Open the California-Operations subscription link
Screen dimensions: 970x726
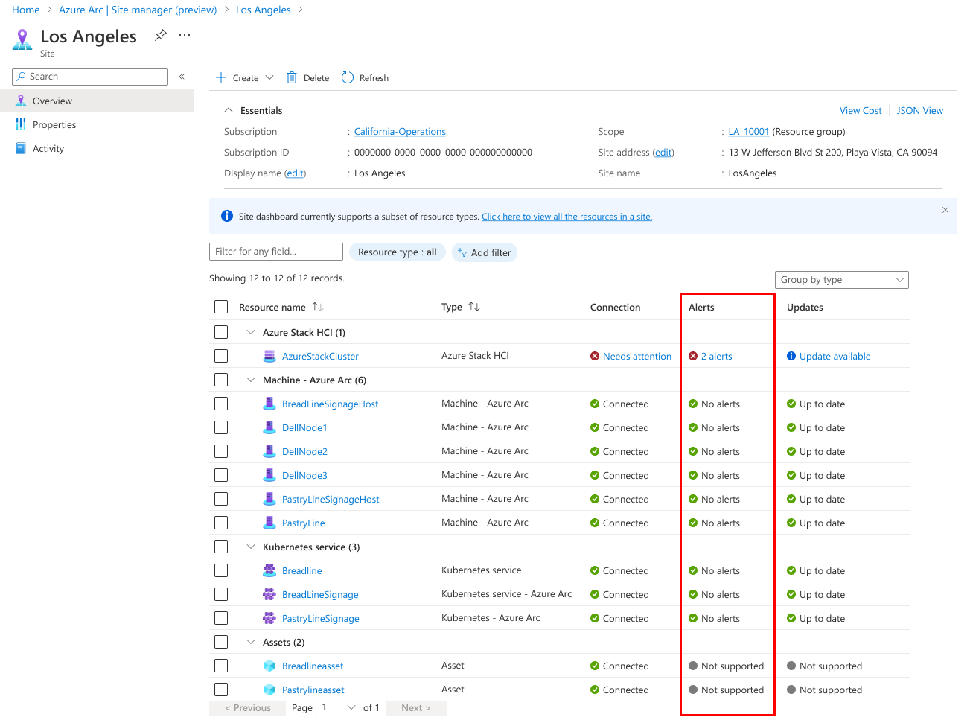[x=400, y=131]
